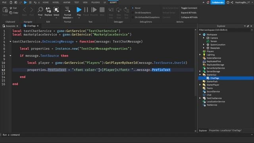Collapse the code fold at line 4
Image resolution: width=254 pixels, height=143 pixels.
coord(10,42)
